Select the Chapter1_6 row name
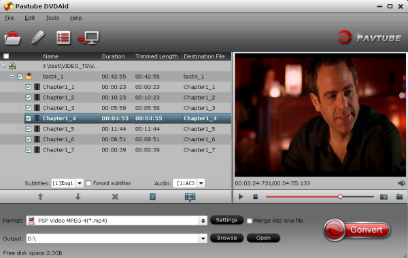 (x=58, y=139)
